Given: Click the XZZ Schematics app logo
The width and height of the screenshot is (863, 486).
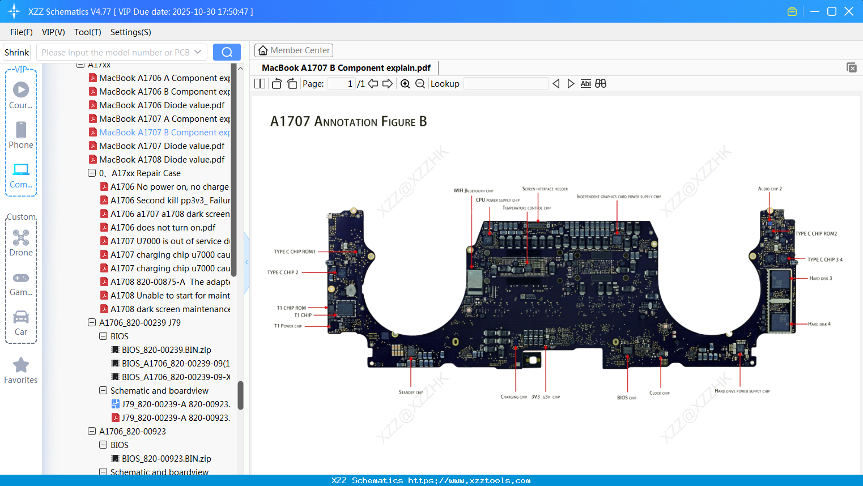Looking at the screenshot, I should [14, 11].
